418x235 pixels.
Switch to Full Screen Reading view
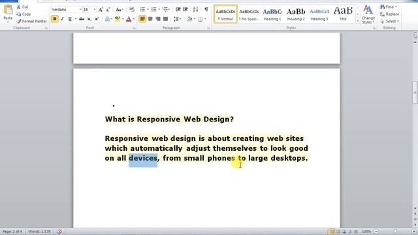pos(338,232)
